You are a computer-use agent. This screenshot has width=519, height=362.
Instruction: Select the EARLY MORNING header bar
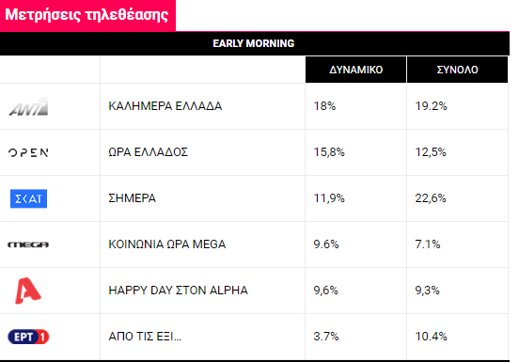tap(254, 43)
